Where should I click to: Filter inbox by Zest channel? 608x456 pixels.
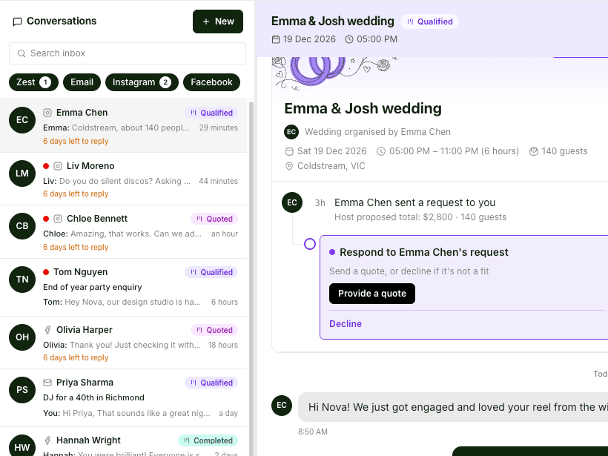tap(33, 82)
